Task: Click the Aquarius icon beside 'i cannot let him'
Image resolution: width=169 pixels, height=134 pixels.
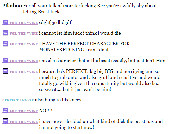Action: point(5,33)
